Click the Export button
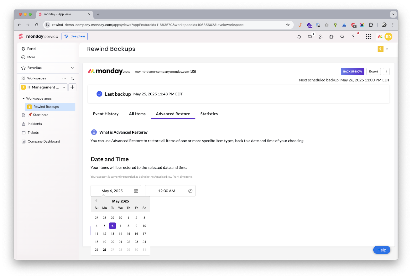This screenshot has width=412, height=278. (373, 71)
